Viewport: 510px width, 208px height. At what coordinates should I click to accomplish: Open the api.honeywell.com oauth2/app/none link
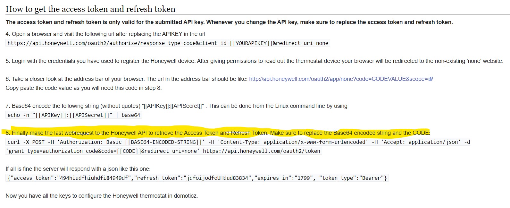point(339,79)
